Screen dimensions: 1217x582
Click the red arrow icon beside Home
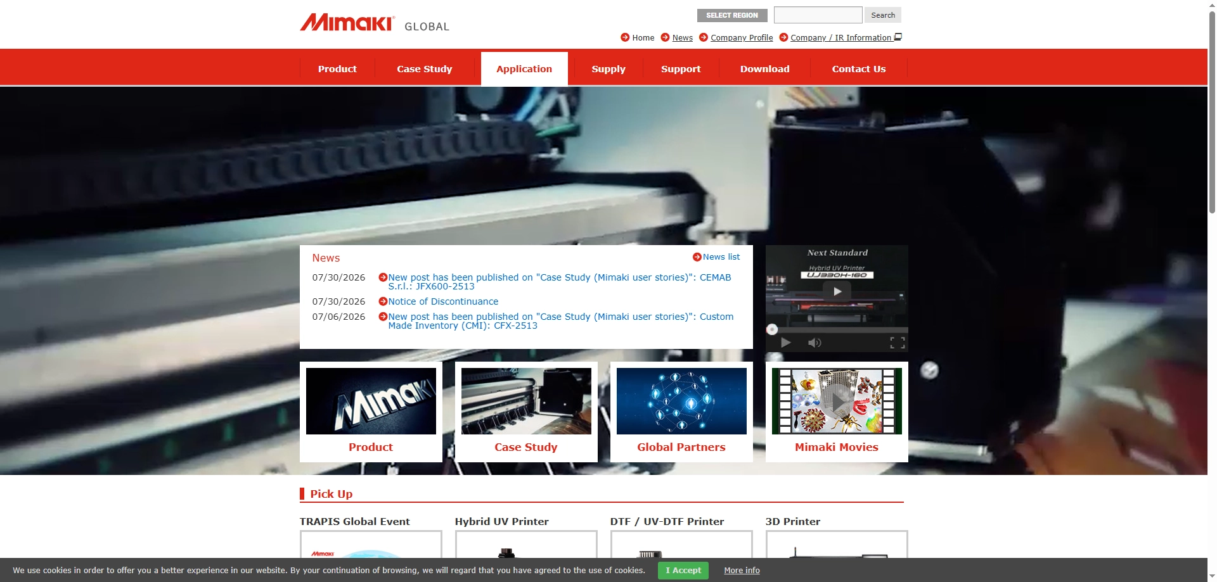[x=625, y=37]
